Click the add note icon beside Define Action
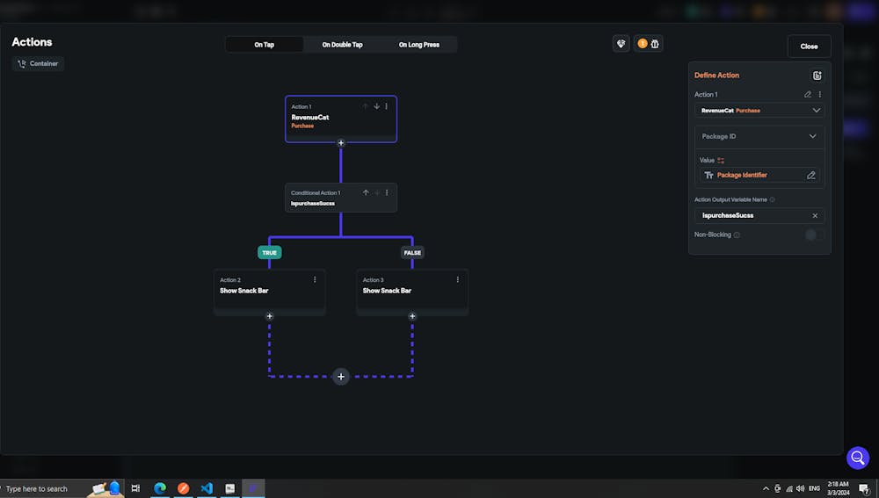879x498 pixels. click(x=817, y=76)
